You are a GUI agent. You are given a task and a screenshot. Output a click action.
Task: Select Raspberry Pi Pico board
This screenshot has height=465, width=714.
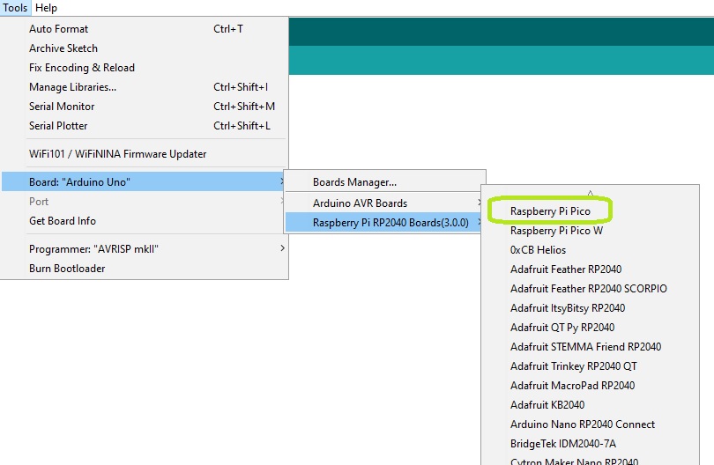(550, 211)
